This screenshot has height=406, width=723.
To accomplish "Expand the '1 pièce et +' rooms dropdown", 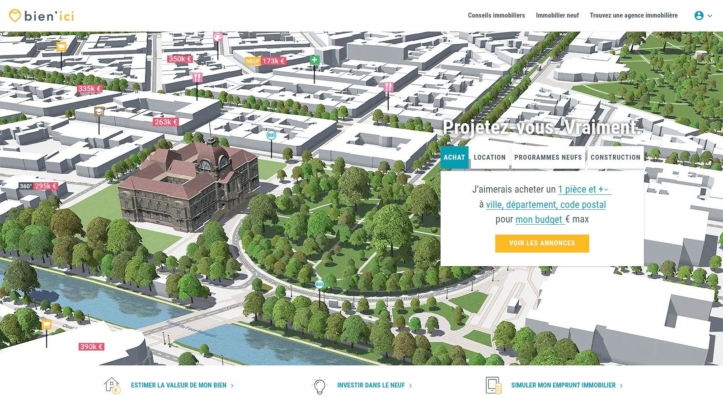I will (x=585, y=189).
